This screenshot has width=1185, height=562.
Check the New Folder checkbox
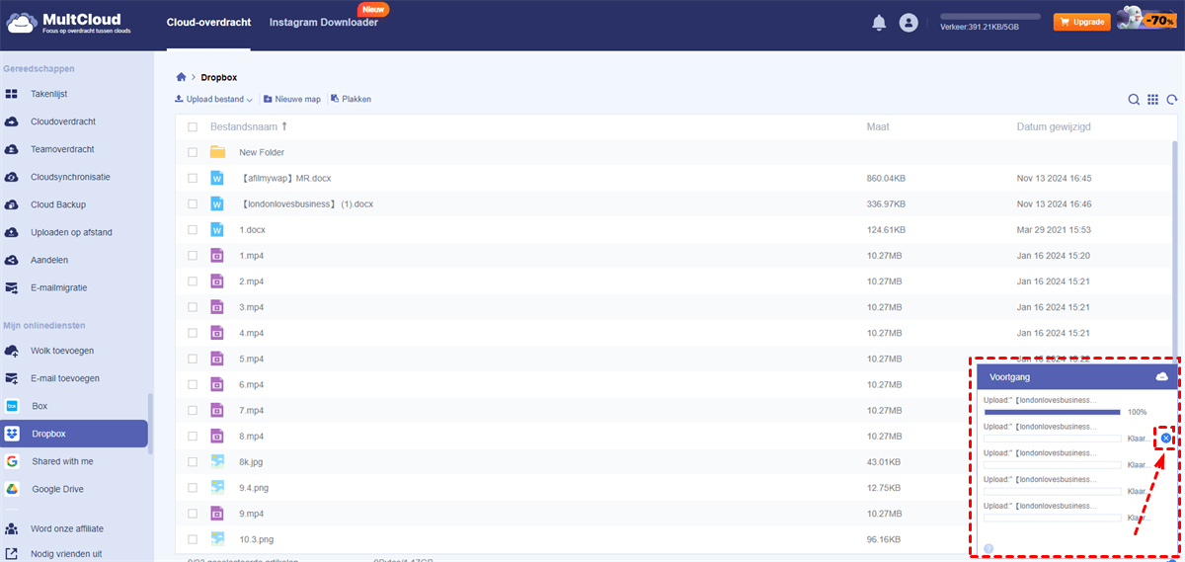tap(193, 152)
